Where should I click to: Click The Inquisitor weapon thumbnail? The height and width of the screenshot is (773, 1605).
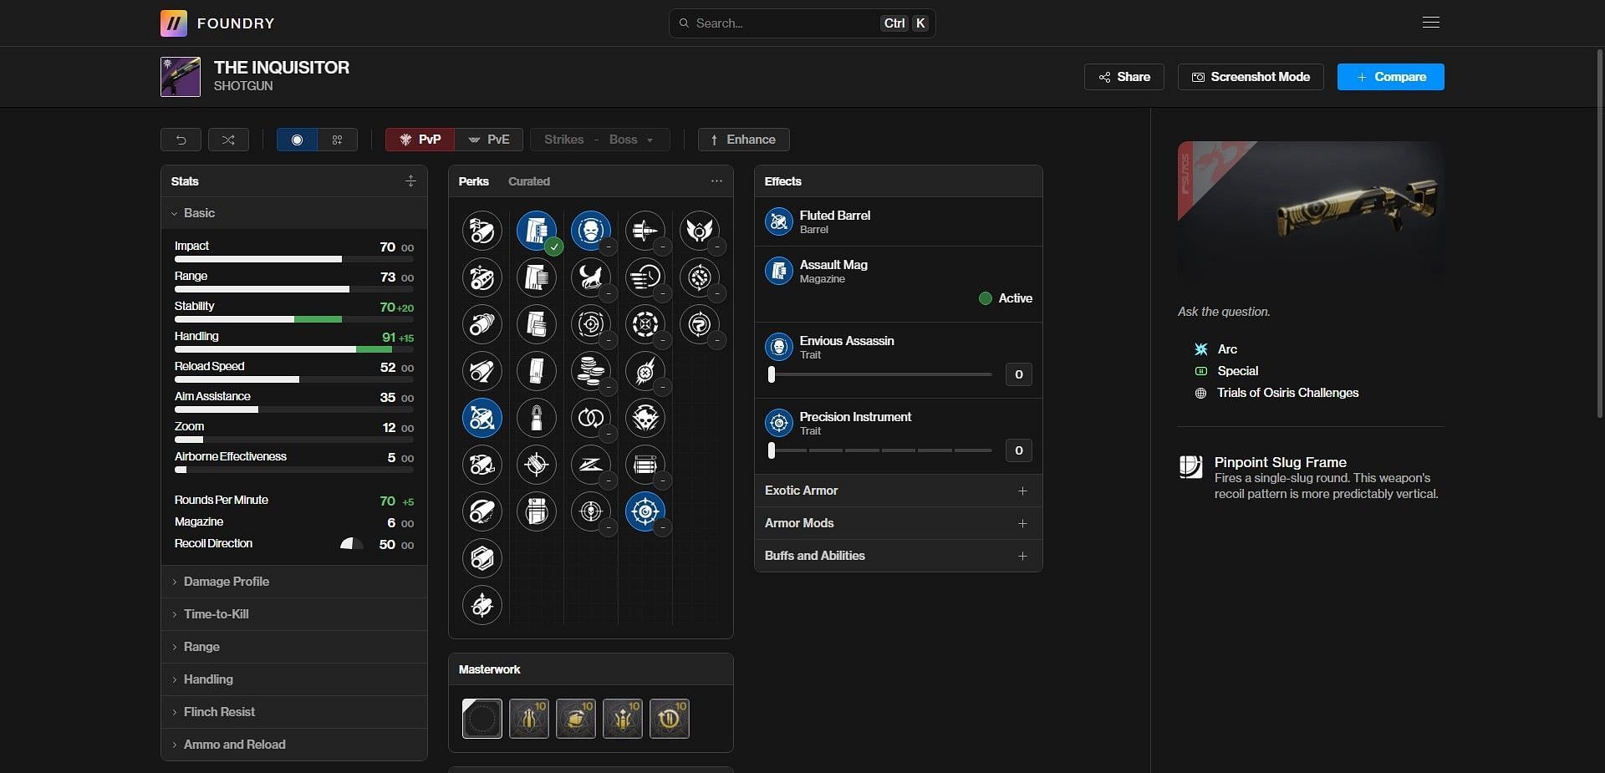pyautogui.click(x=181, y=77)
